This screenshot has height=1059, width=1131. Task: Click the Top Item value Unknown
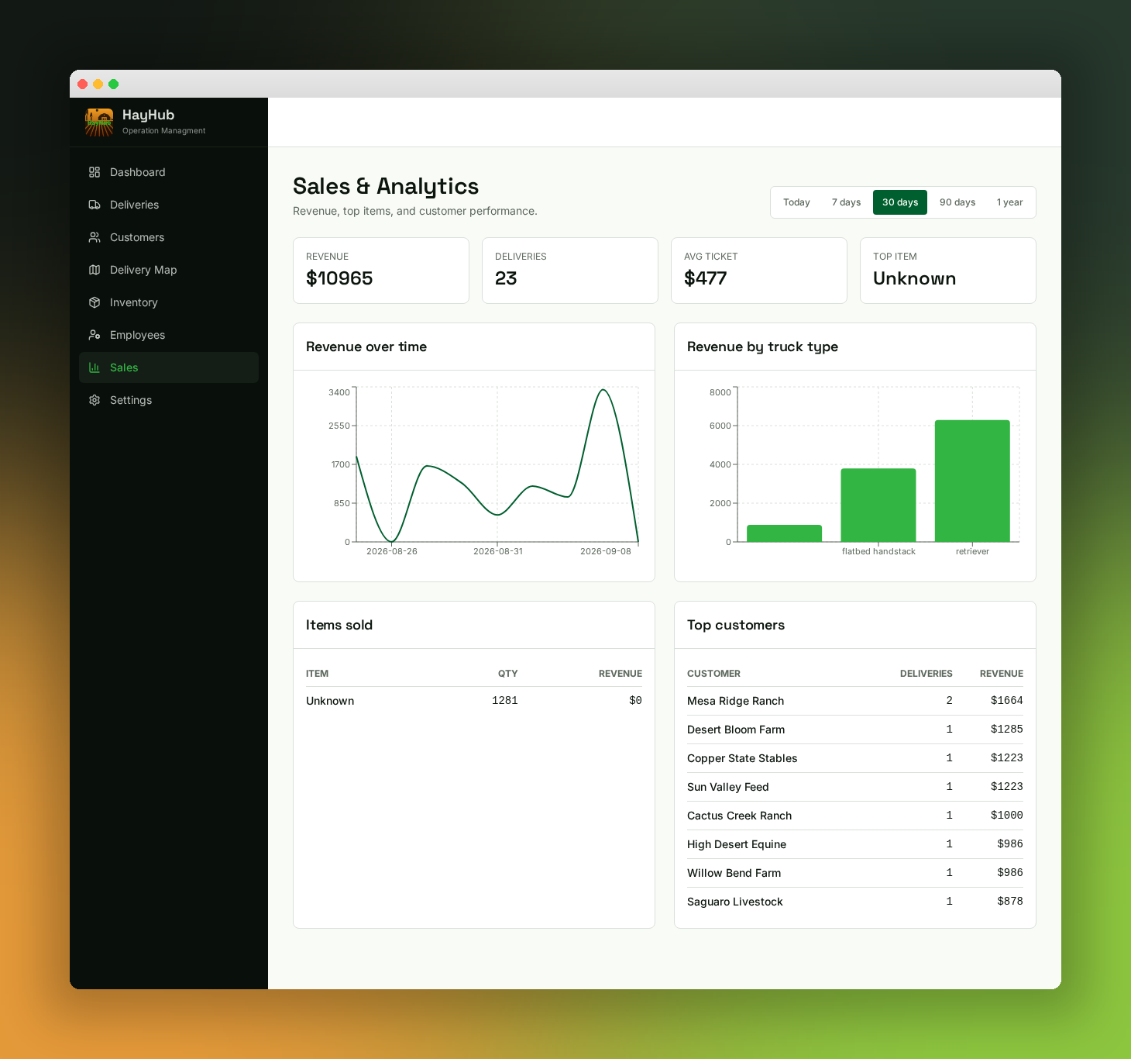[x=914, y=278]
